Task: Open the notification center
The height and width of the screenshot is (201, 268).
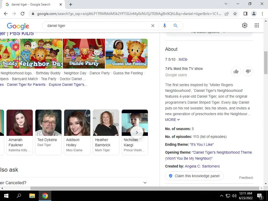Action: (x=260, y=196)
